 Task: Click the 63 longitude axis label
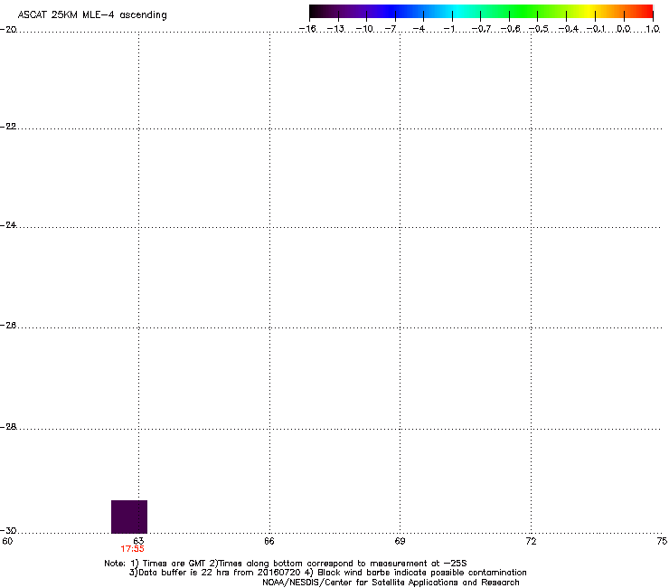coord(138,541)
